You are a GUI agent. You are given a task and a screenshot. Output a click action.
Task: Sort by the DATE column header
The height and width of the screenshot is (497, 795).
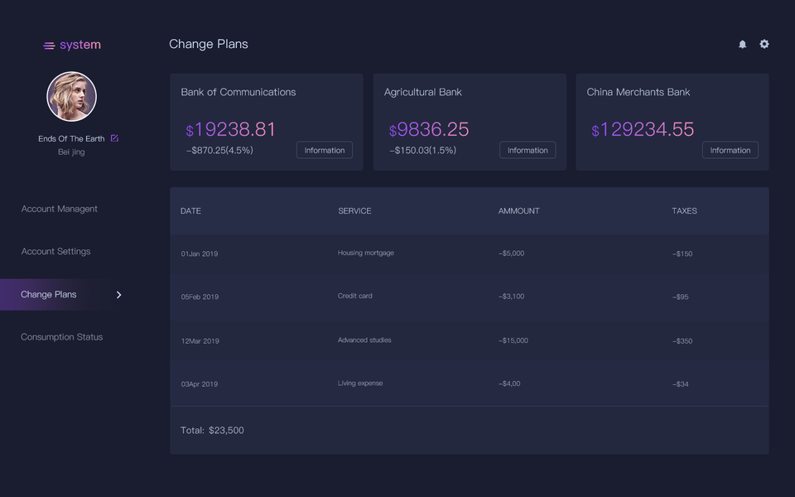pyautogui.click(x=191, y=211)
